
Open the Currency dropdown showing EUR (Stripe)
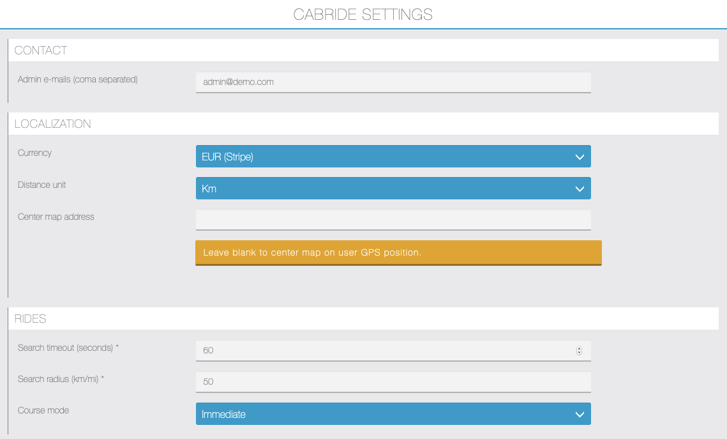tap(393, 157)
